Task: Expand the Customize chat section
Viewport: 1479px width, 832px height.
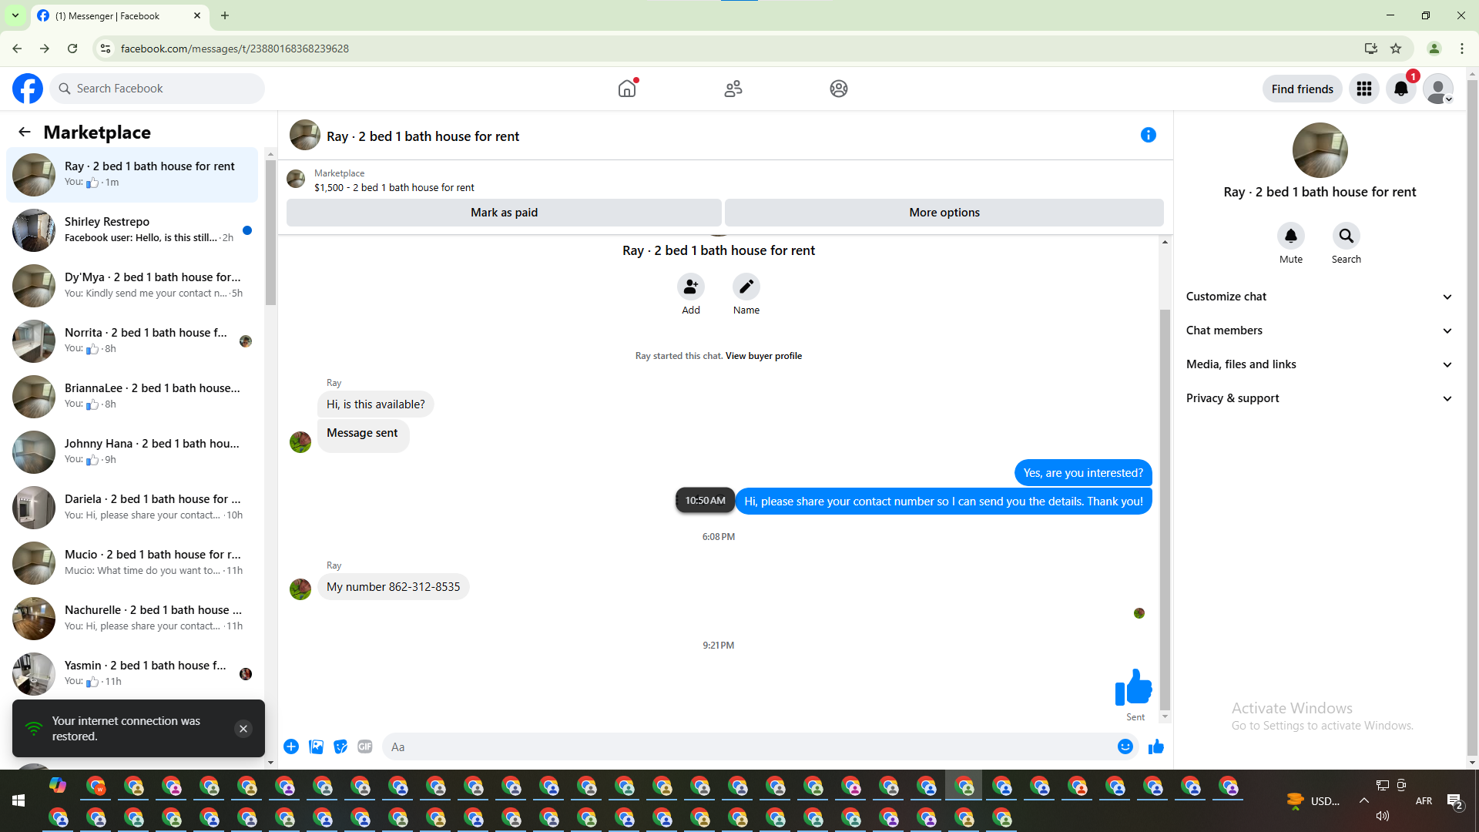Action: click(x=1320, y=297)
